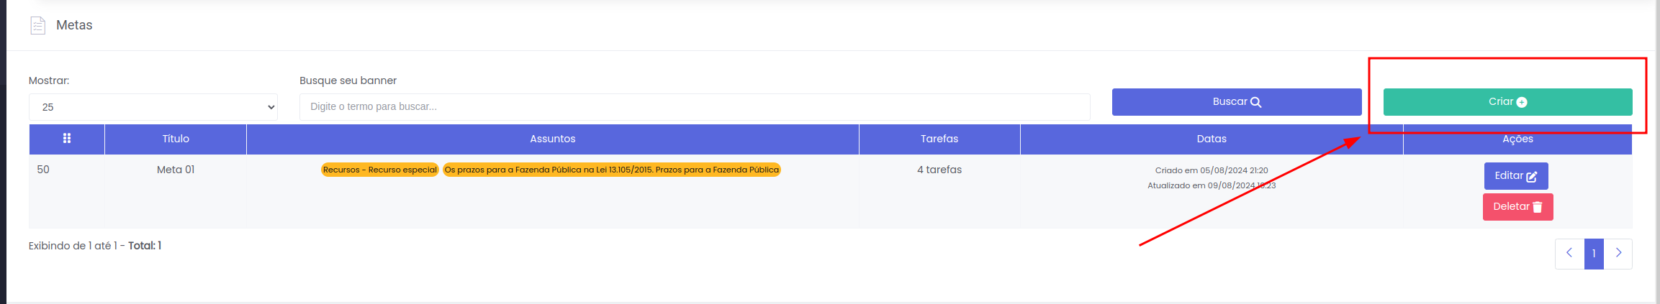
Task: Click the grid drag-handle column icon
Action: pos(67,139)
